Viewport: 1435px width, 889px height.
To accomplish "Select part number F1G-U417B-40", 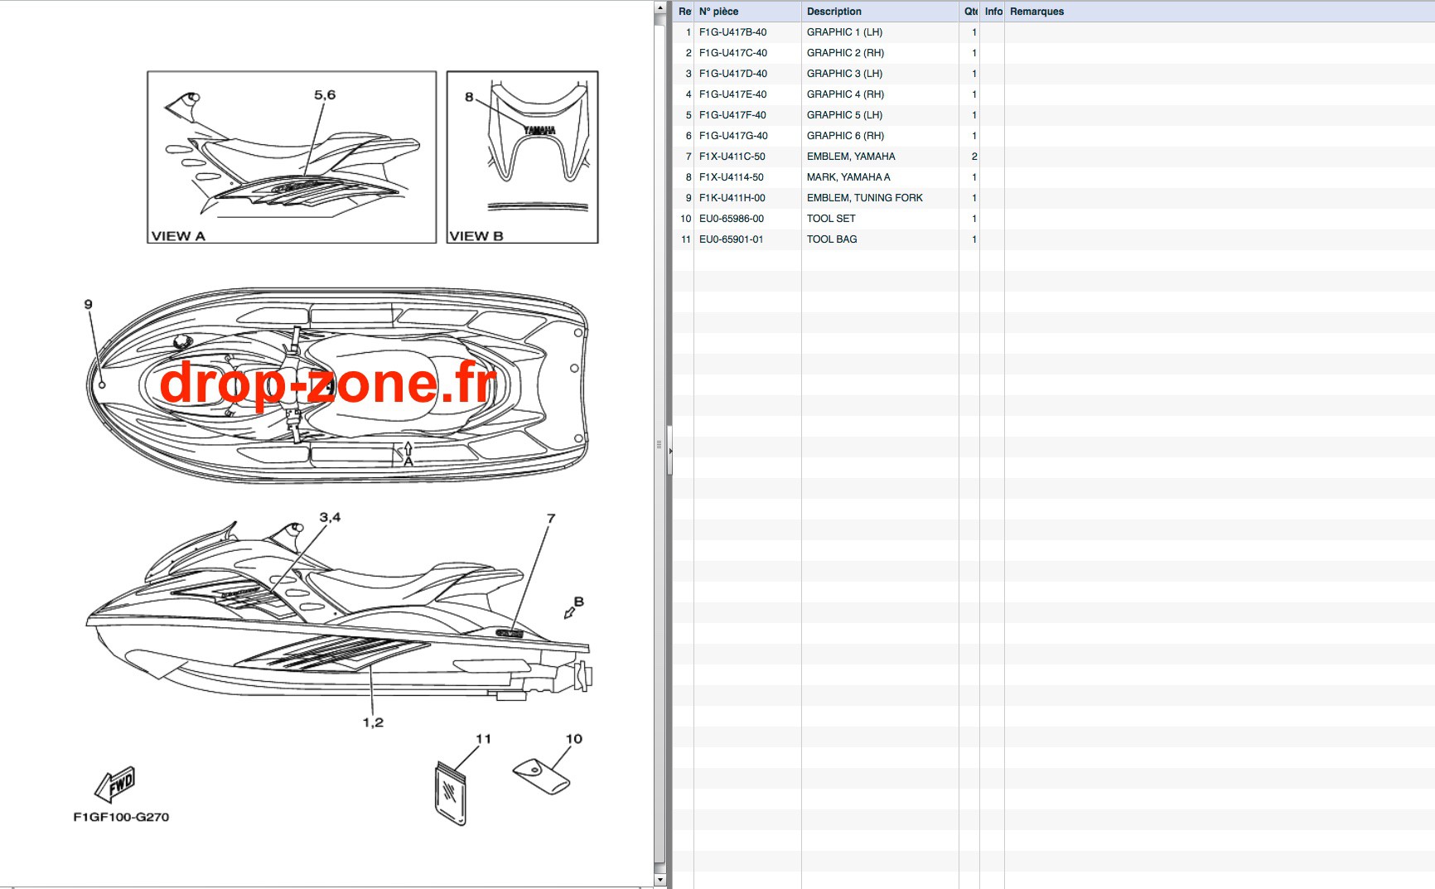I will tap(732, 32).
